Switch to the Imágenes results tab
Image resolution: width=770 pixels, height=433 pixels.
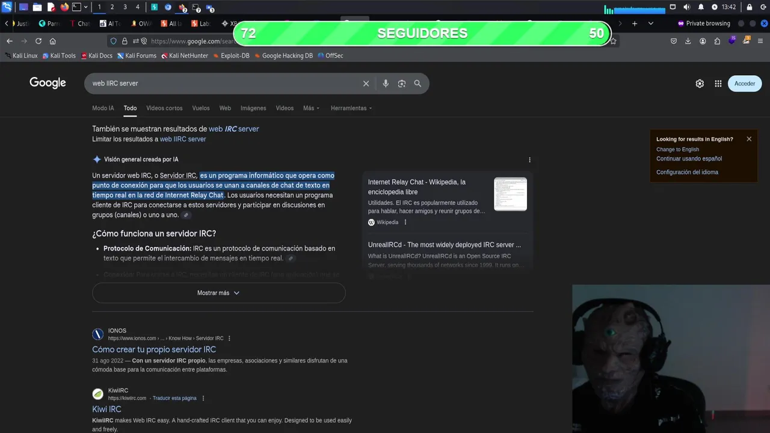pos(253,108)
